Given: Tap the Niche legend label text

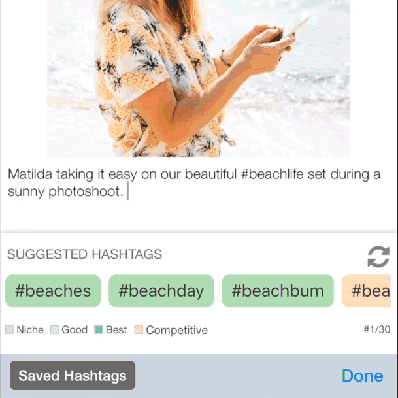Looking at the screenshot, I should tap(30, 330).
